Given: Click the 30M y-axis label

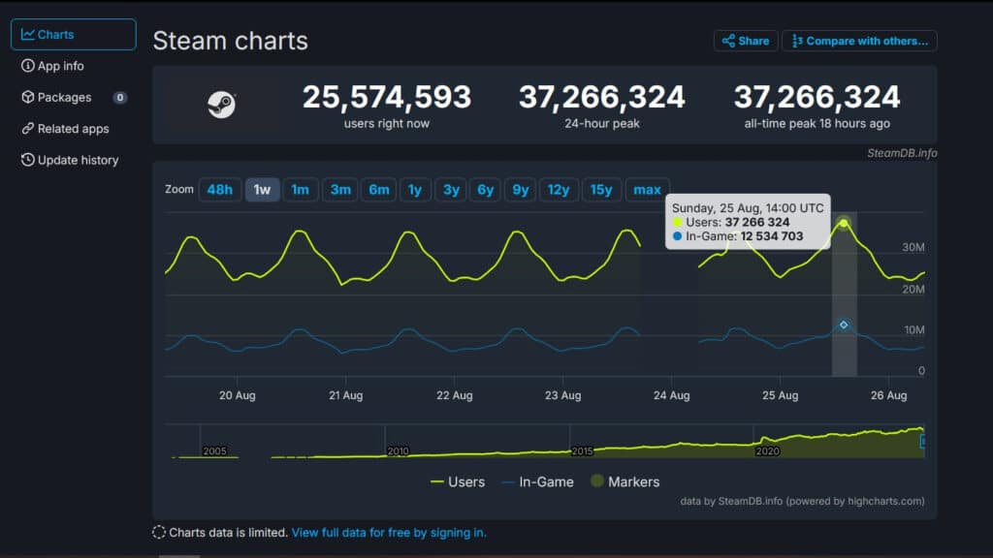Looking at the screenshot, I should coord(913,247).
